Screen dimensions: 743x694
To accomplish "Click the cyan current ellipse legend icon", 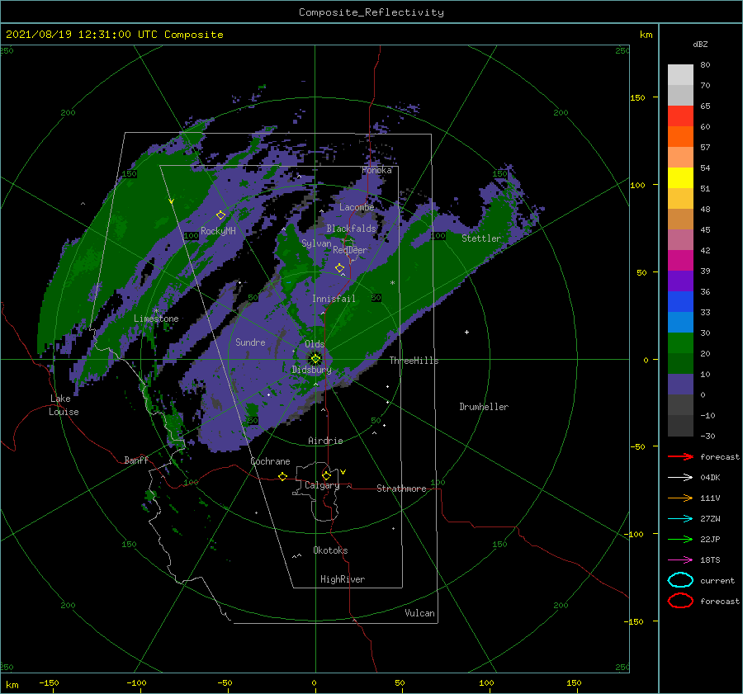I will pyautogui.click(x=680, y=580).
